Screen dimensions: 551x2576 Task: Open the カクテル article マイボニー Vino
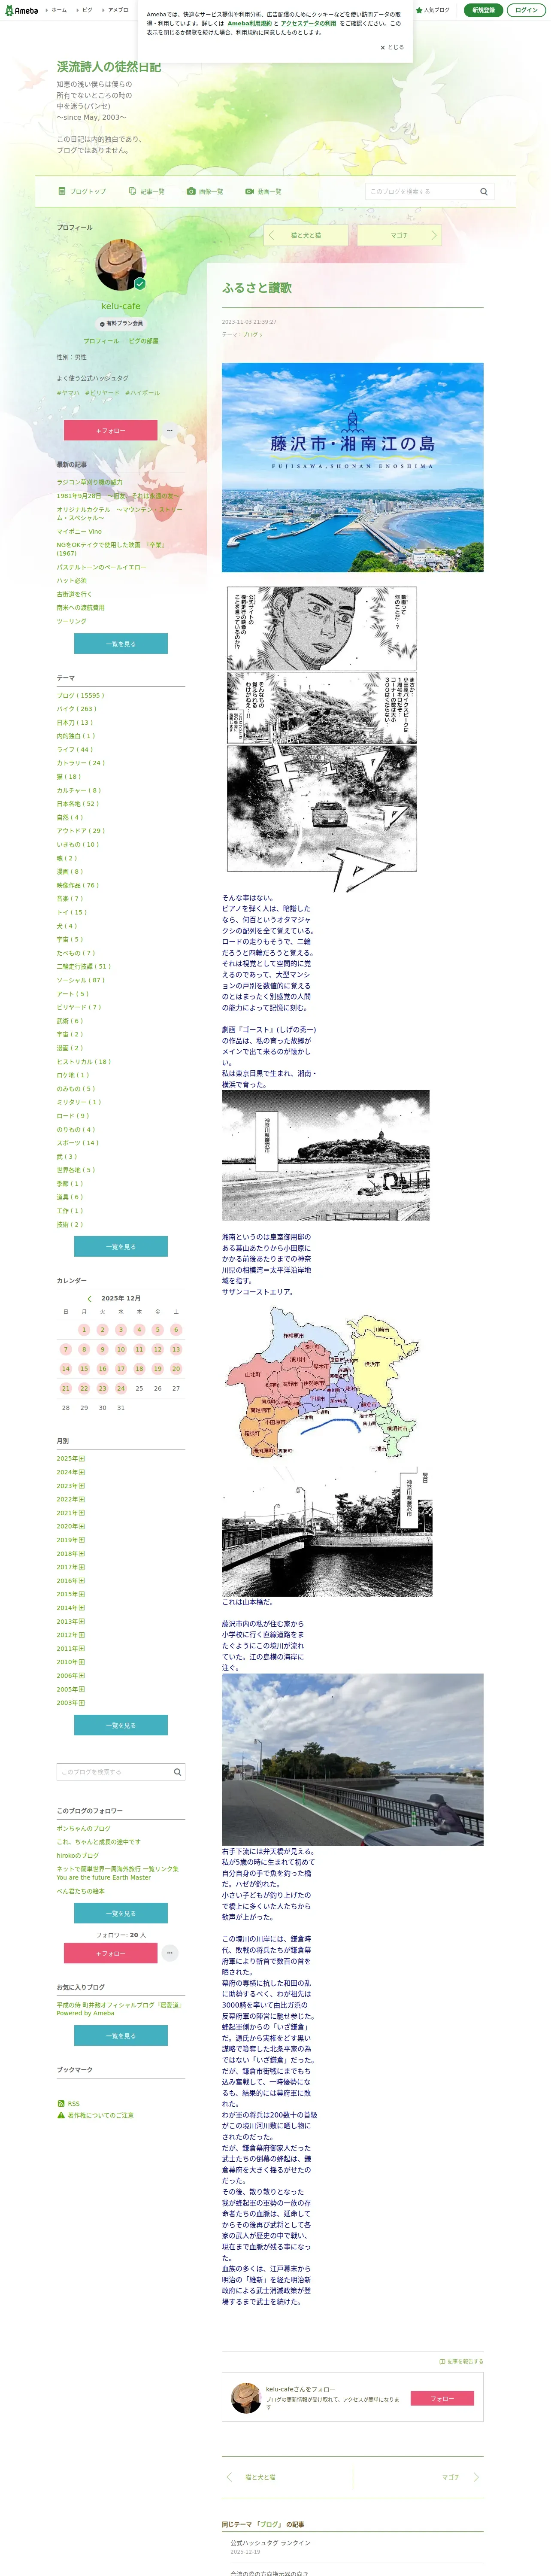tap(79, 531)
